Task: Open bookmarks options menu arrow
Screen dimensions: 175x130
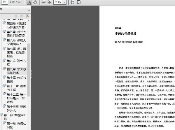Action: coord(1,16)
